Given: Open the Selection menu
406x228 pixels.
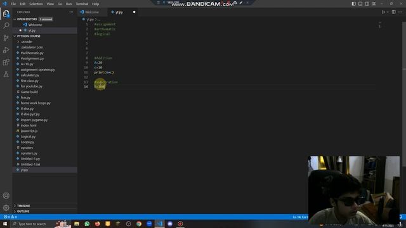Looking at the screenshot, I should coord(36,4).
